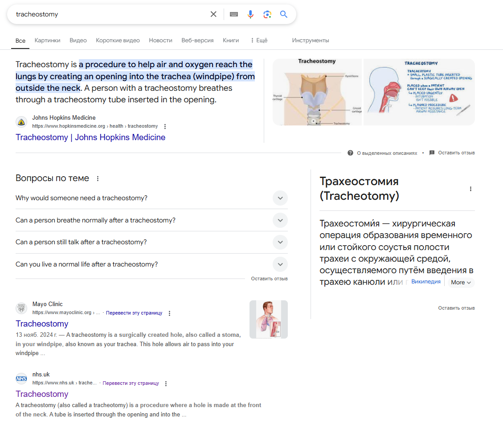Switch to the Книги tab
The image size is (503, 424).
[x=231, y=40]
